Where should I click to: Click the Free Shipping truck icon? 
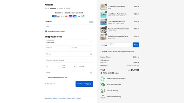click(x=103, y=78)
